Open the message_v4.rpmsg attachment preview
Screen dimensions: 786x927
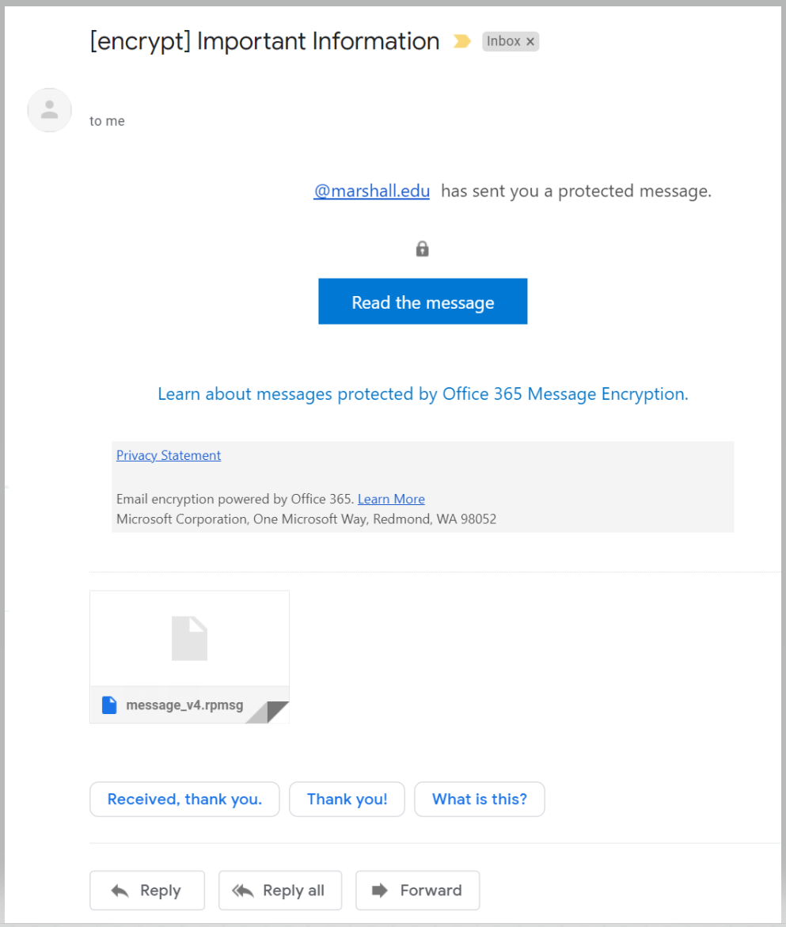point(190,657)
